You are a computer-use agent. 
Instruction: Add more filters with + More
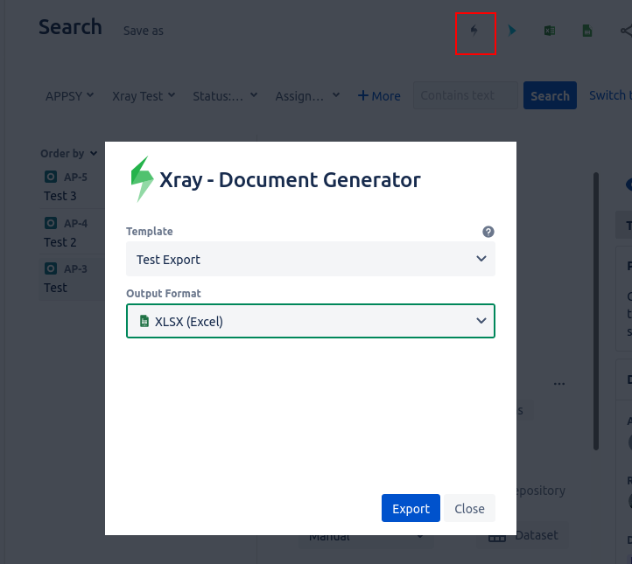379,96
